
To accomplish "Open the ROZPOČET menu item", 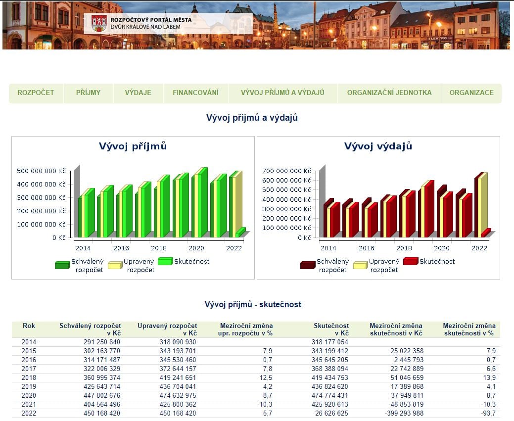I will click(x=36, y=93).
